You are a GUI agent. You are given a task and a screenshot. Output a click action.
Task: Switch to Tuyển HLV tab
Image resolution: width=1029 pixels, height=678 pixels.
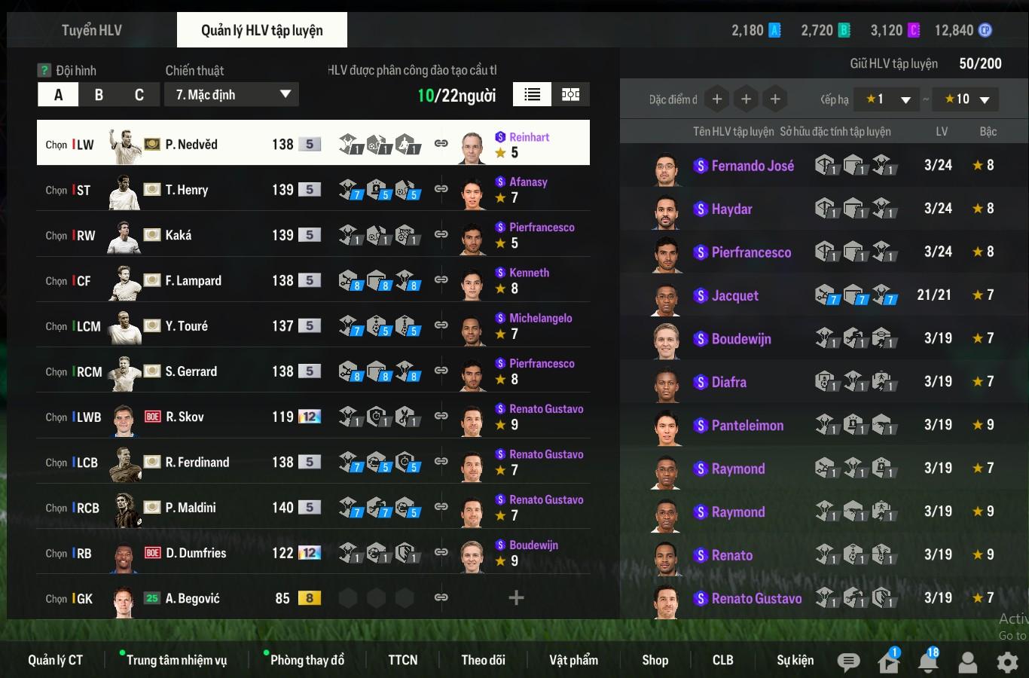[92, 30]
